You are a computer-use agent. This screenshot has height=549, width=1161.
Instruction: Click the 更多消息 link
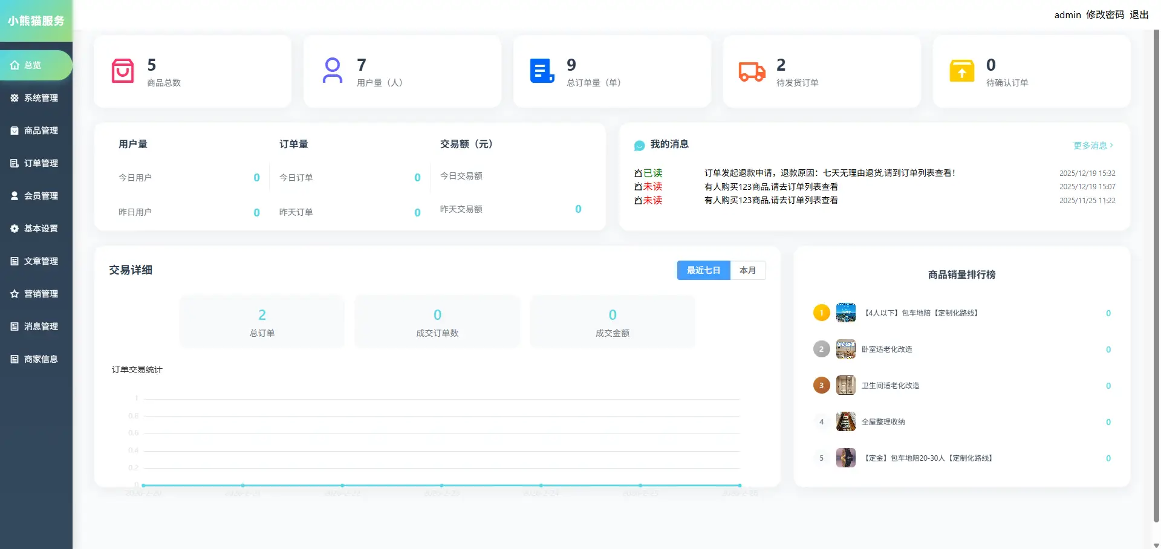1093,145
